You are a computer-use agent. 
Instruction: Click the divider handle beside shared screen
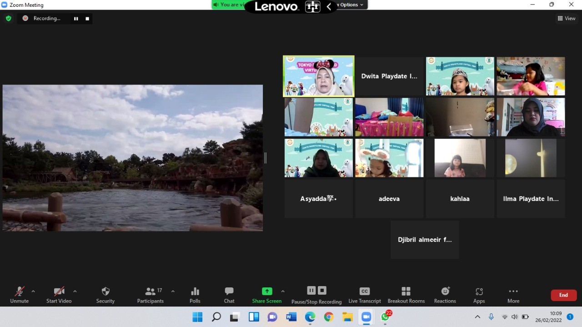pos(266,158)
